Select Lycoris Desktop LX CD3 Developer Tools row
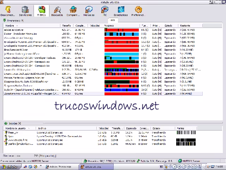Viewport: 226px width, 170px height. coord(103,58)
